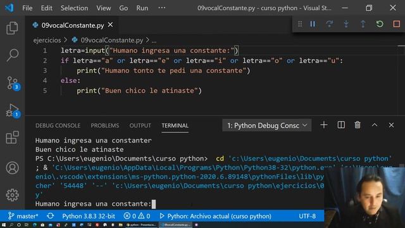Switch to the PROBLEMS tab
This screenshot has height=228, width=405.
[105, 125]
